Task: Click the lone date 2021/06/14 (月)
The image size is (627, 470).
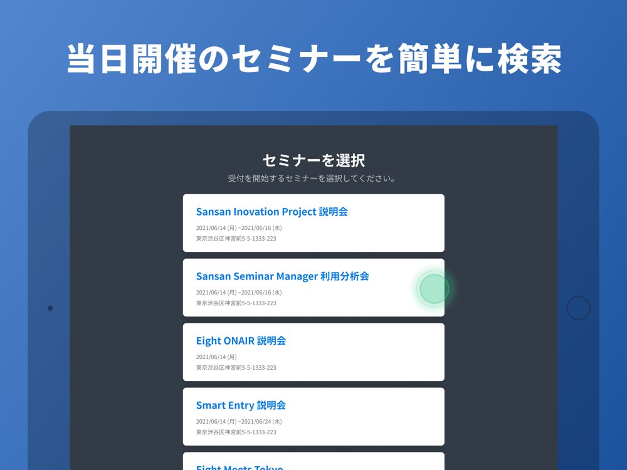Action: (x=216, y=357)
